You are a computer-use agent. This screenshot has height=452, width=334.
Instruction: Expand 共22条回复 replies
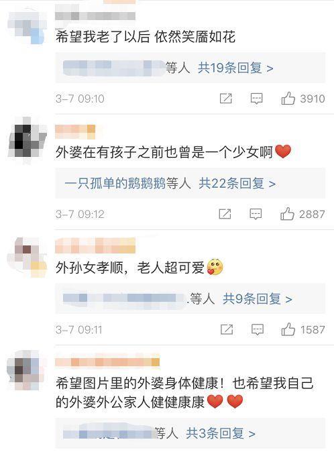[237, 183]
